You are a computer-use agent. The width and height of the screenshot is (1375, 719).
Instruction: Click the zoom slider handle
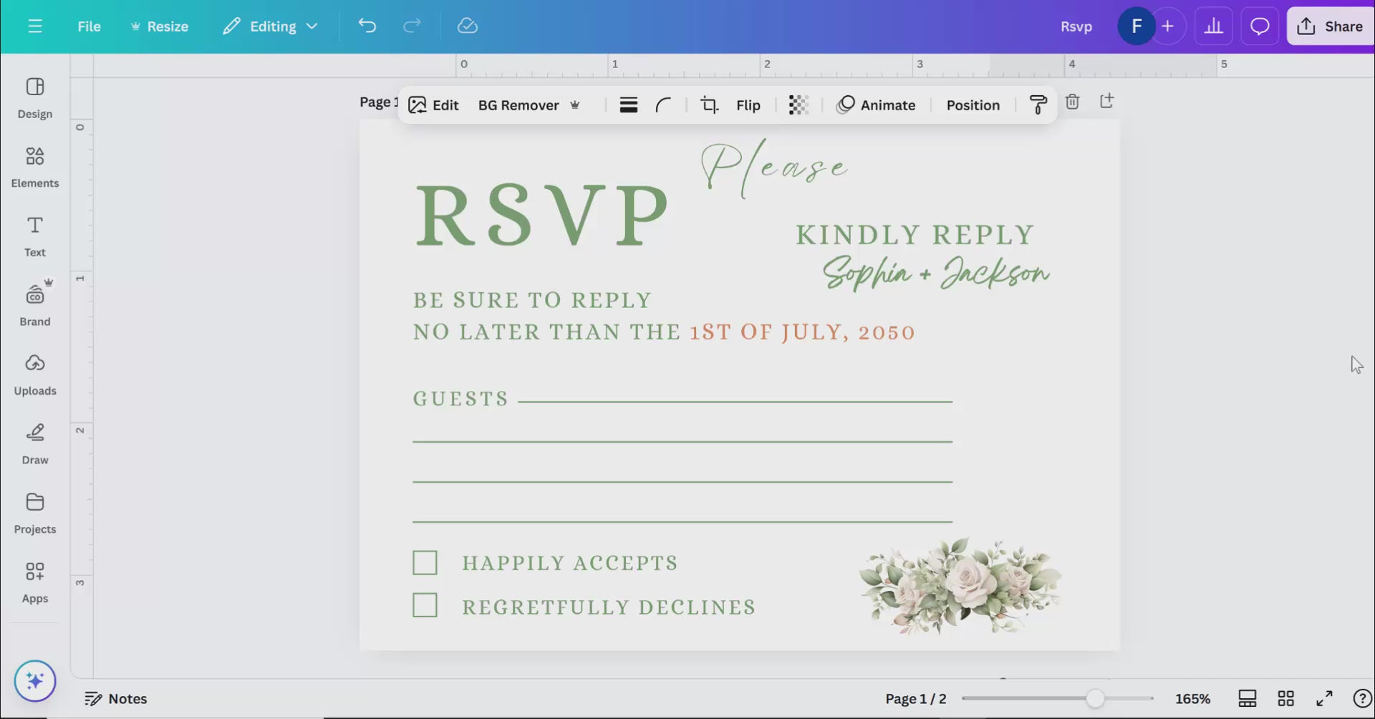click(1094, 698)
